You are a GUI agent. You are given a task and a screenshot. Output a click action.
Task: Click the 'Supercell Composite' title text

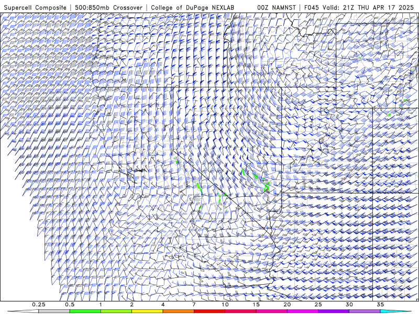pyautogui.click(x=35, y=7)
